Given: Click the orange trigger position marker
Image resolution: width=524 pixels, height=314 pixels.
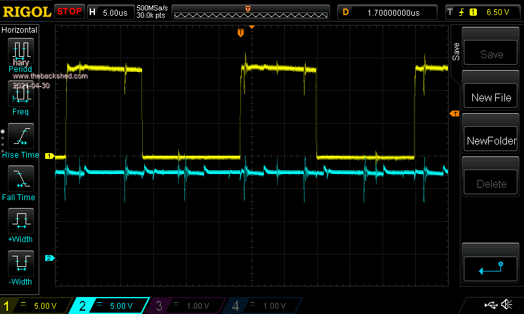Looking at the screenshot, I should (241, 32).
